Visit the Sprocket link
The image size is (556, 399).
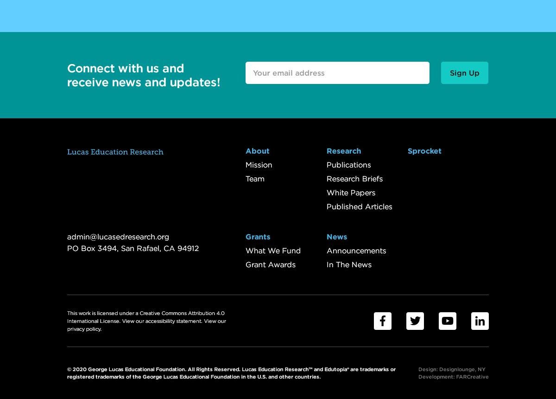click(x=424, y=151)
